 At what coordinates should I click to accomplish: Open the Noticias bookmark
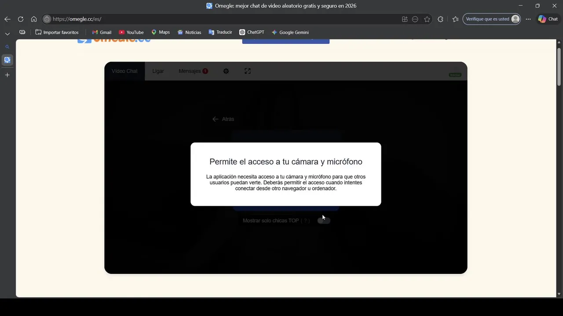[189, 32]
